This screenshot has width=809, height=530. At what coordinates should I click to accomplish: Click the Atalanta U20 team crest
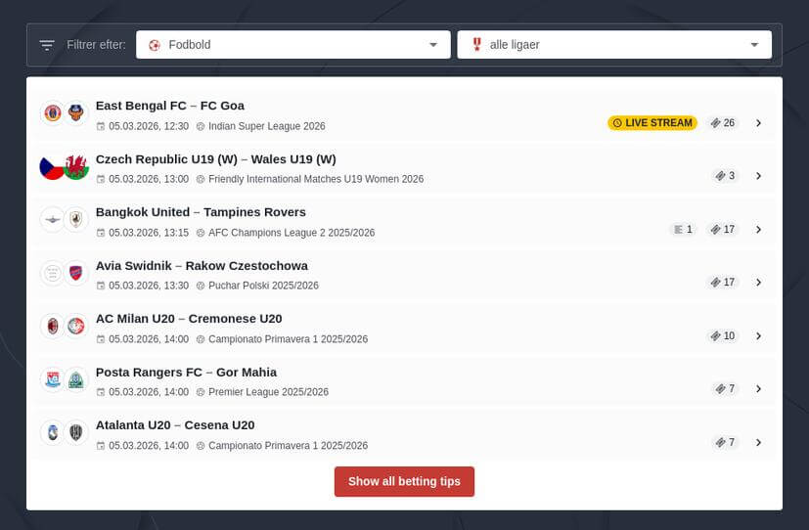[x=52, y=432]
